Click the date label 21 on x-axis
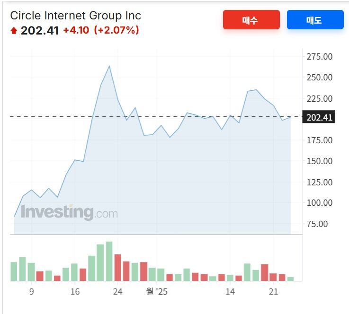Viewport: 349px width, 314px height. pyautogui.click(x=273, y=292)
